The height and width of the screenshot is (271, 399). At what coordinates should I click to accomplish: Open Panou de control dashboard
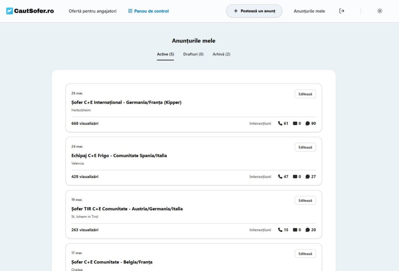[148, 11]
